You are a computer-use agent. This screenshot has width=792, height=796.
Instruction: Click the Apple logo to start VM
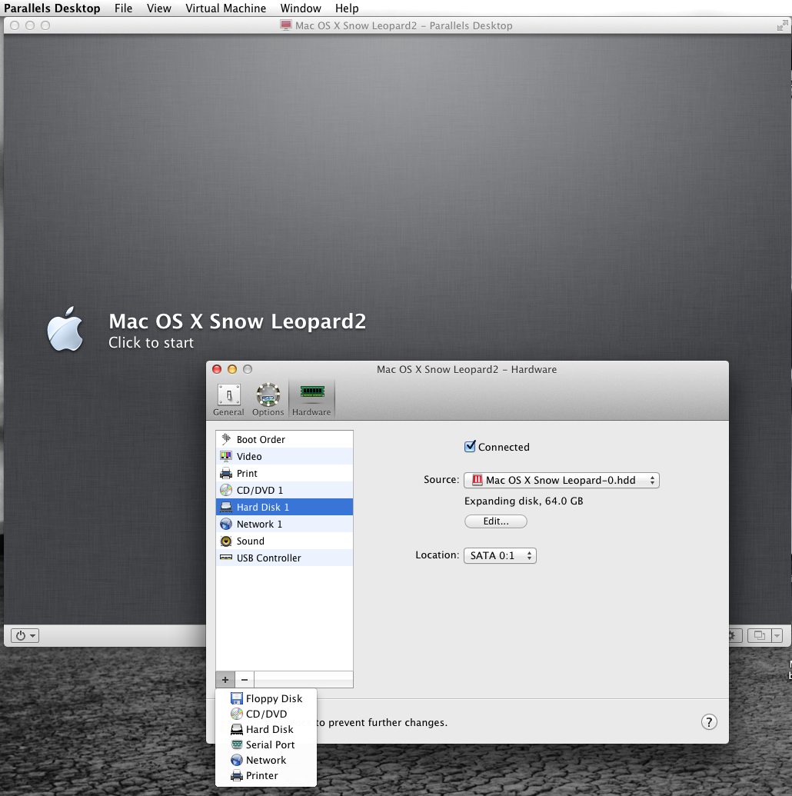(x=65, y=329)
